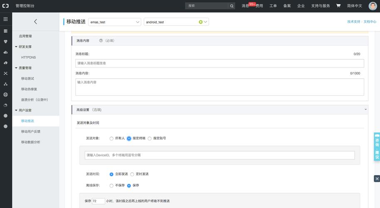Open 备案 in the top bar
The image size is (380, 208).
point(287,6)
